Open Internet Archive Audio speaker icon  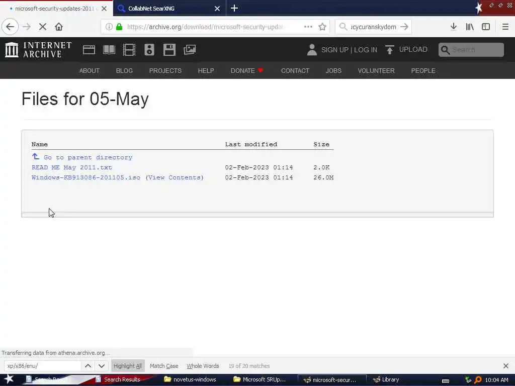point(149,50)
